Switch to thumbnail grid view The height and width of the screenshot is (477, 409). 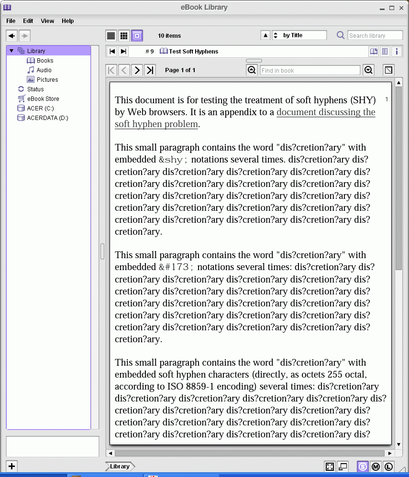click(124, 36)
